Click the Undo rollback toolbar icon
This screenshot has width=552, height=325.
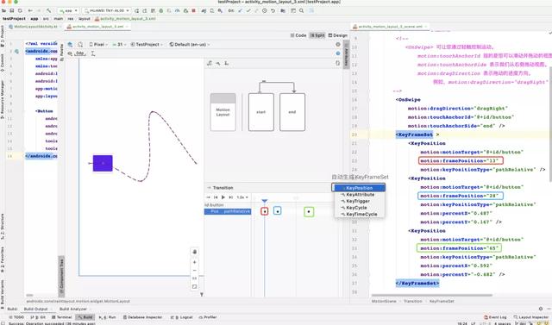[x=273, y=10]
